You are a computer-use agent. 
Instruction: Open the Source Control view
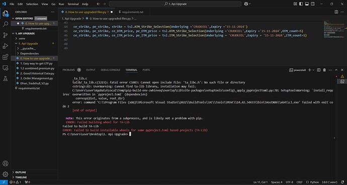(x=6, y=35)
